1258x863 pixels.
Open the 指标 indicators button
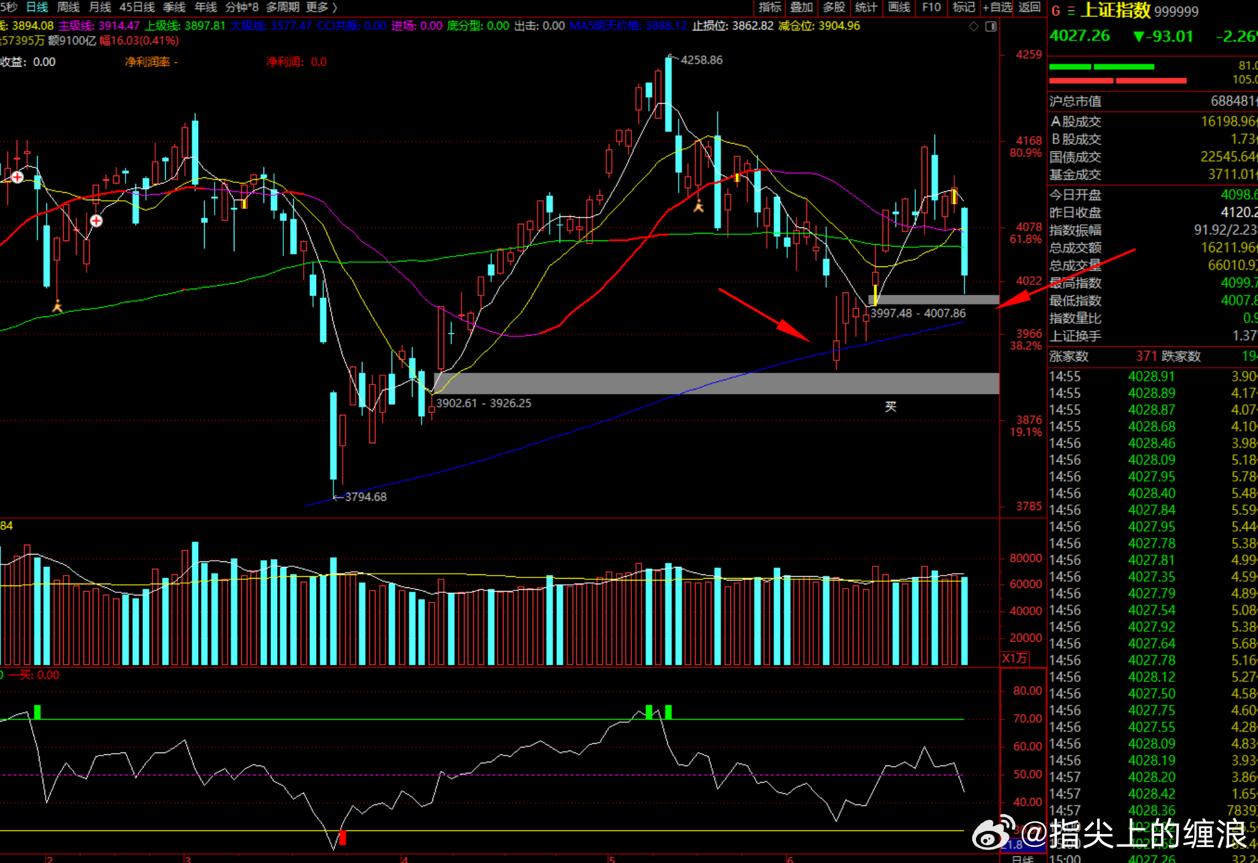coord(770,7)
